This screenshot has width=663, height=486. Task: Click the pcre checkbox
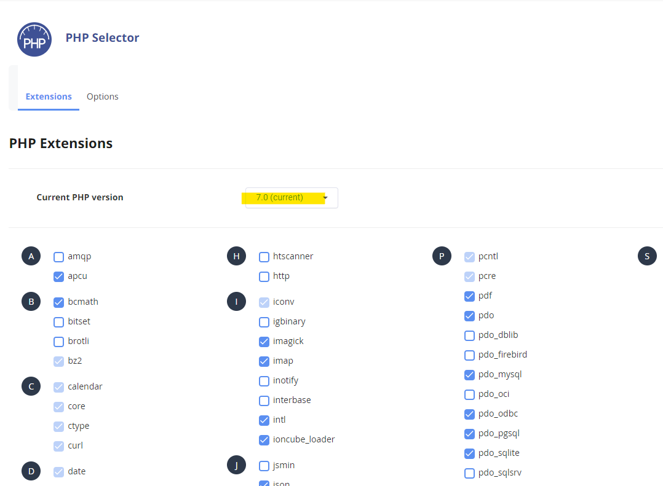pyautogui.click(x=469, y=276)
